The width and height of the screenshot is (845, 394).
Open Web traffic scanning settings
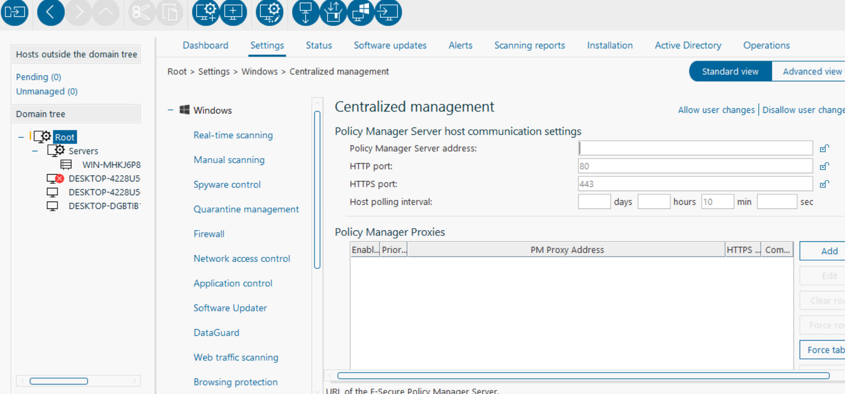click(x=236, y=357)
